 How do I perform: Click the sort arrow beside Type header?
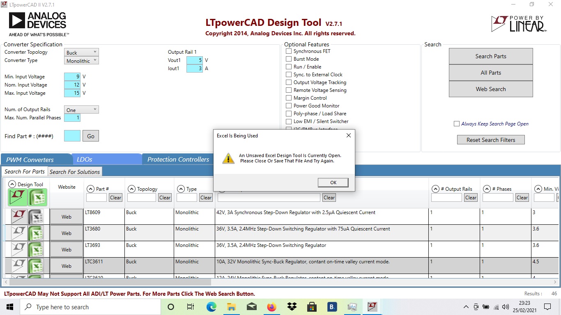pyautogui.click(x=181, y=189)
